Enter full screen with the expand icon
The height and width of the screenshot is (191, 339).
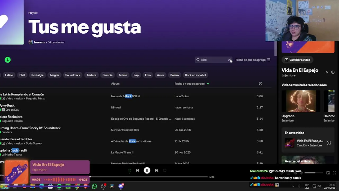click(x=334, y=173)
